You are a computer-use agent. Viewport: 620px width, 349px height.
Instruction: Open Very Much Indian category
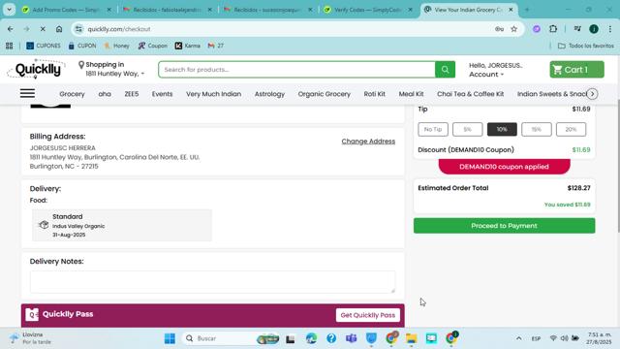(213, 94)
